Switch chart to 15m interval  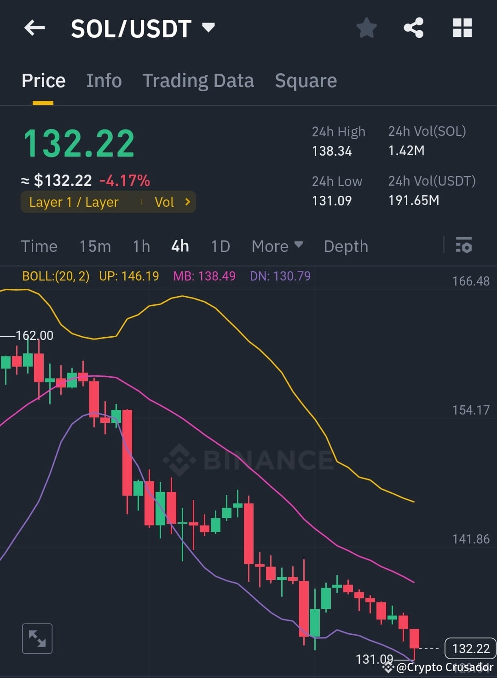94,246
